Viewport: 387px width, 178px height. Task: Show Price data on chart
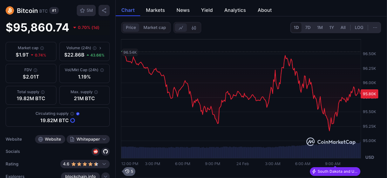click(131, 28)
